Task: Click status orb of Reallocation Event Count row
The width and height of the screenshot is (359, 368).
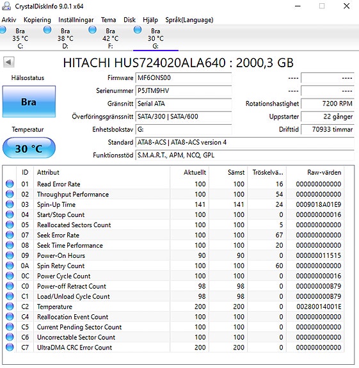Action: 10,317
